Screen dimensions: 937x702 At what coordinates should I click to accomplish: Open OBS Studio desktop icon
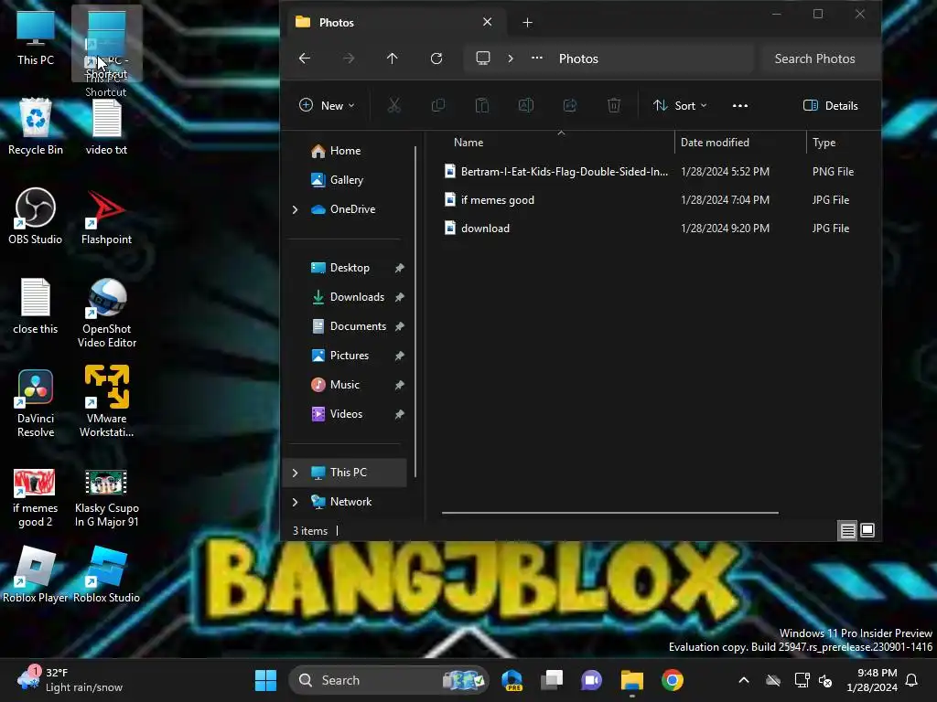click(x=36, y=216)
